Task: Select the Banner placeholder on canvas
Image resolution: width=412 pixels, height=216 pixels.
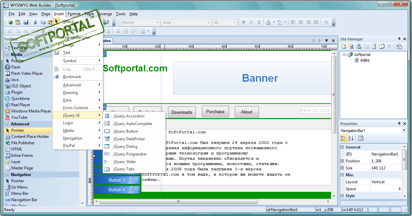Action: click(x=252, y=78)
